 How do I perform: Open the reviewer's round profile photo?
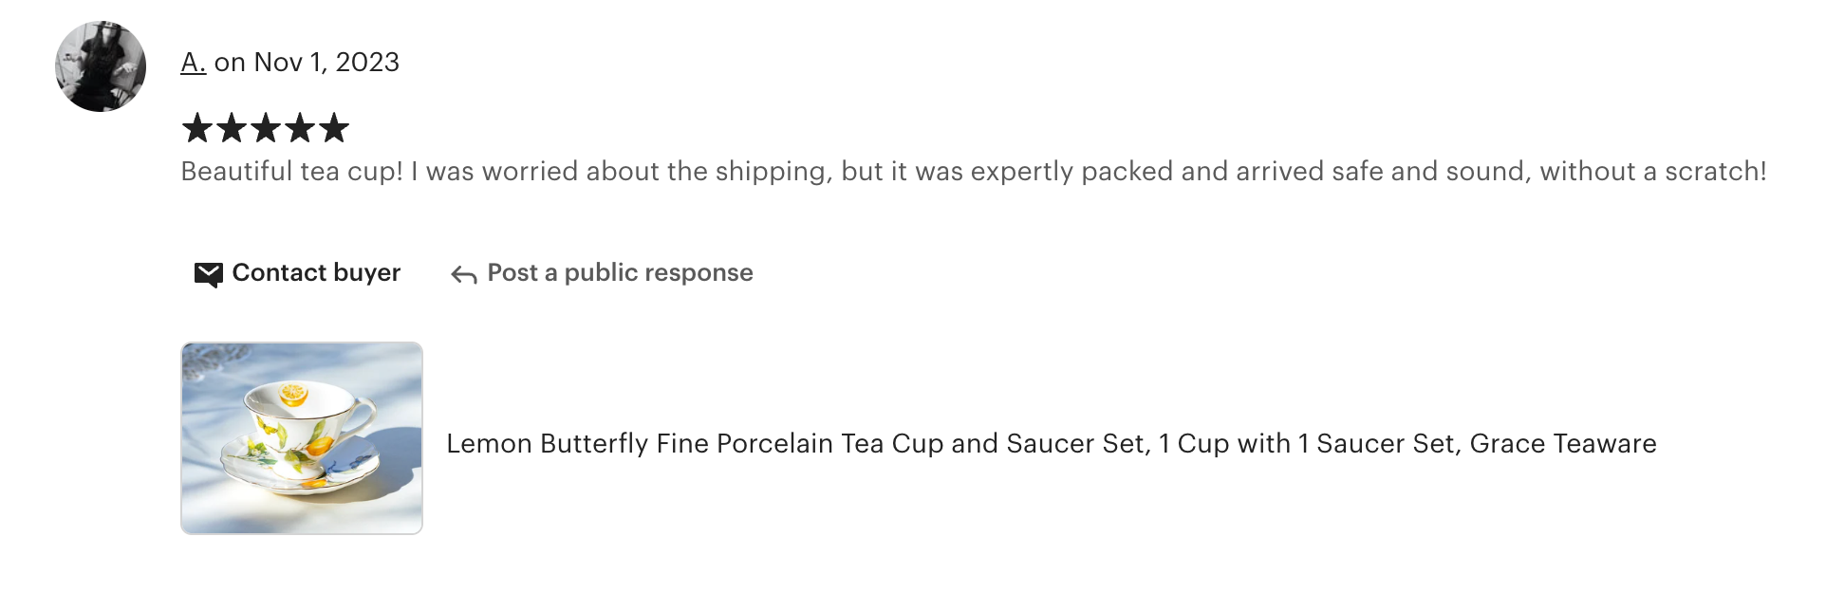click(101, 66)
